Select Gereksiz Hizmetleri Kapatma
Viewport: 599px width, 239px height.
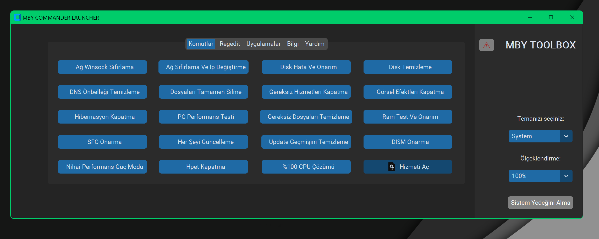(x=306, y=92)
